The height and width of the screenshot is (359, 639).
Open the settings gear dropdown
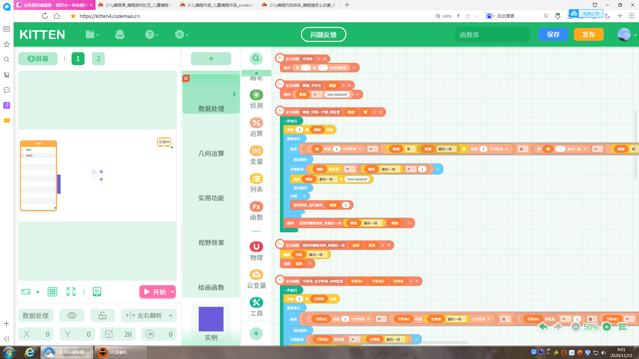point(181,34)
